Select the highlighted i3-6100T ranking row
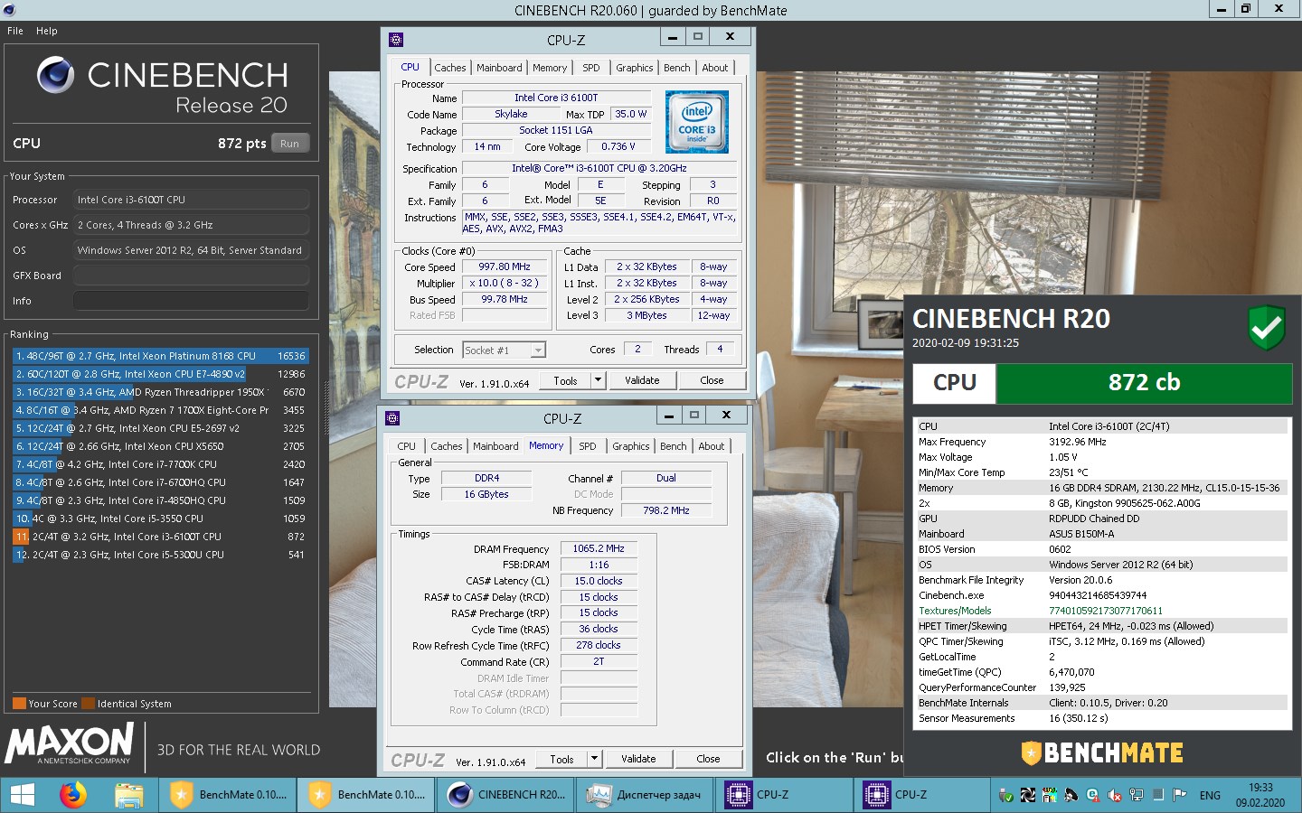The height and width of the screenshot is (813, 1302). pos(160,537)
